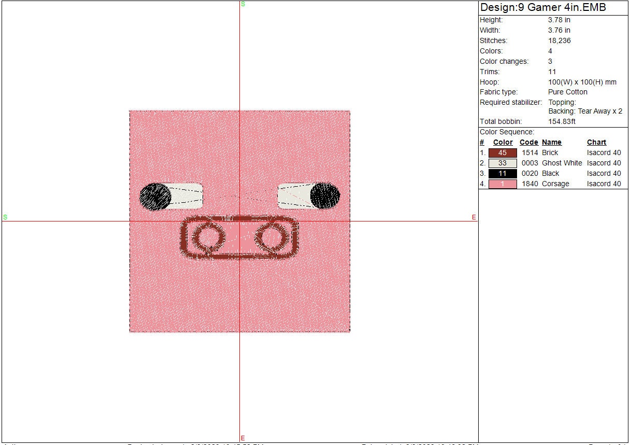Click the Design:9 Gamer 4in.EMB title
Image resolution: width=630 pixels, height=445 pixels.
(x=543, y=8)
